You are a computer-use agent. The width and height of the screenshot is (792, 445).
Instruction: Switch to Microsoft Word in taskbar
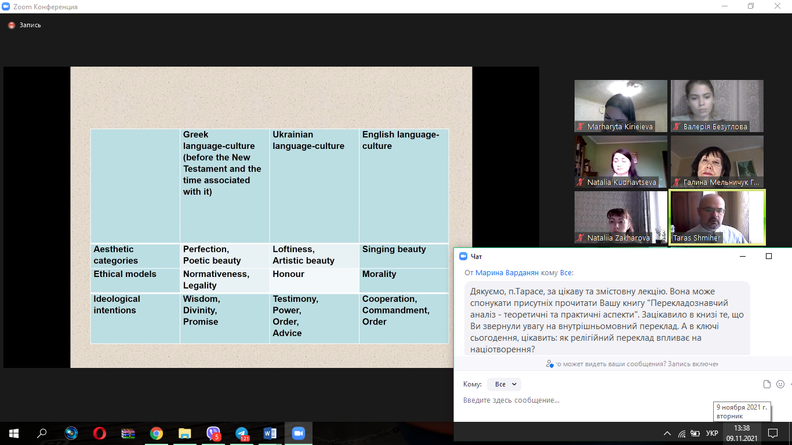(270, 433)
